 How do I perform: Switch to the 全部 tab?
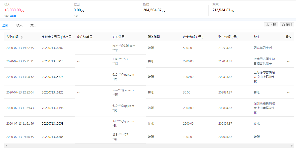click(5, 25)
